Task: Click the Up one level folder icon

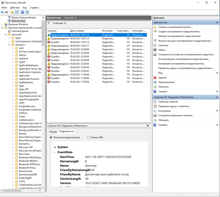Action: click(x=12, y=12)
